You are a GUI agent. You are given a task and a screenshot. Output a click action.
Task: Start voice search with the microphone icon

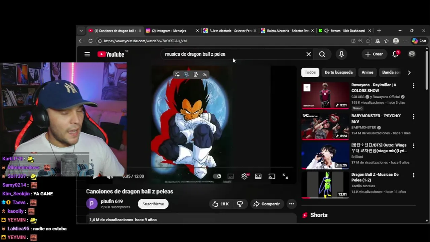(342, 54)
